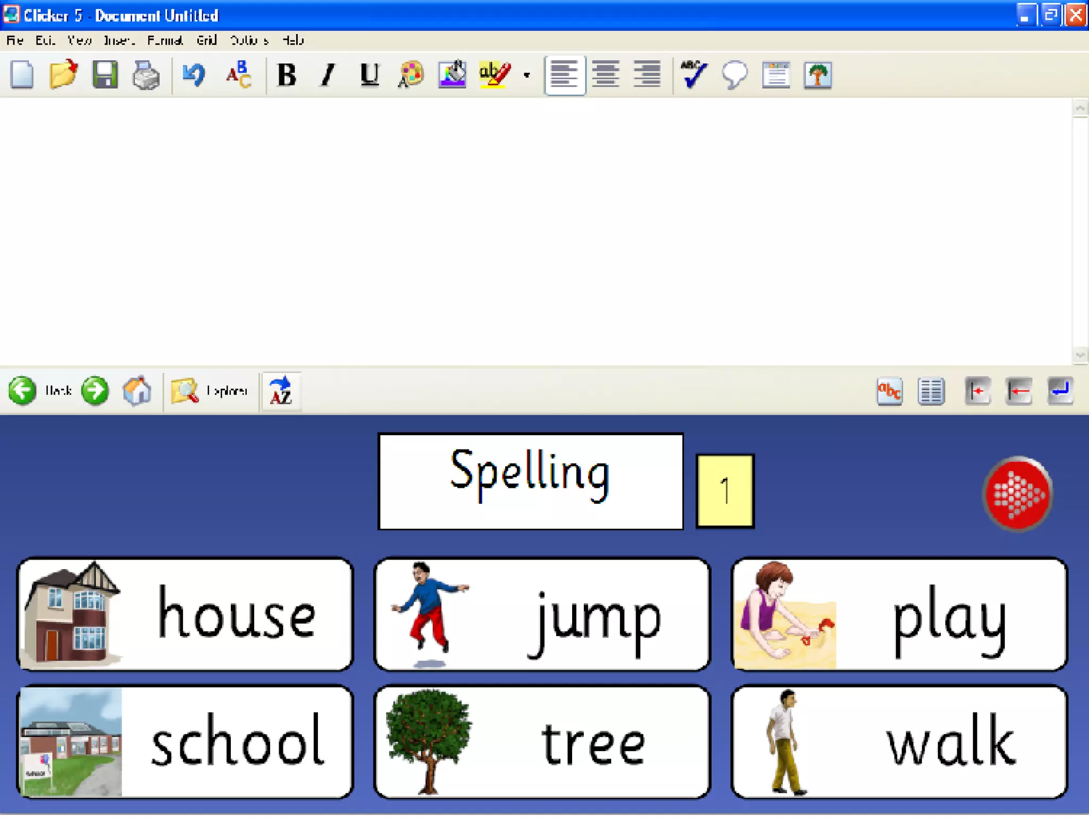Open the Format menu
The width and height of the screenshot is (1089, 817).
coord(165,40)
